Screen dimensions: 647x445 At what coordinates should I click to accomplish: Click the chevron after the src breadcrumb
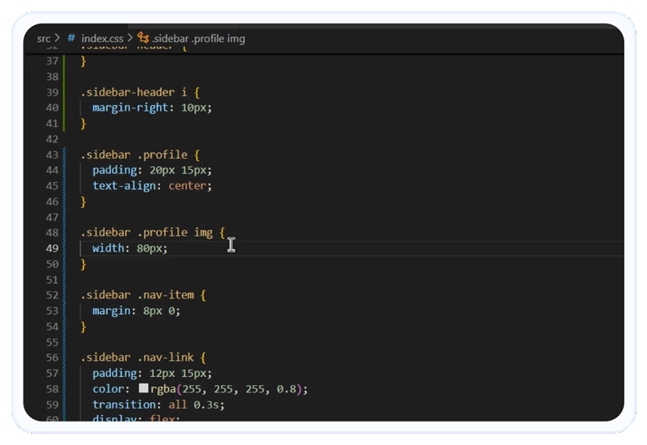point(57,38)
